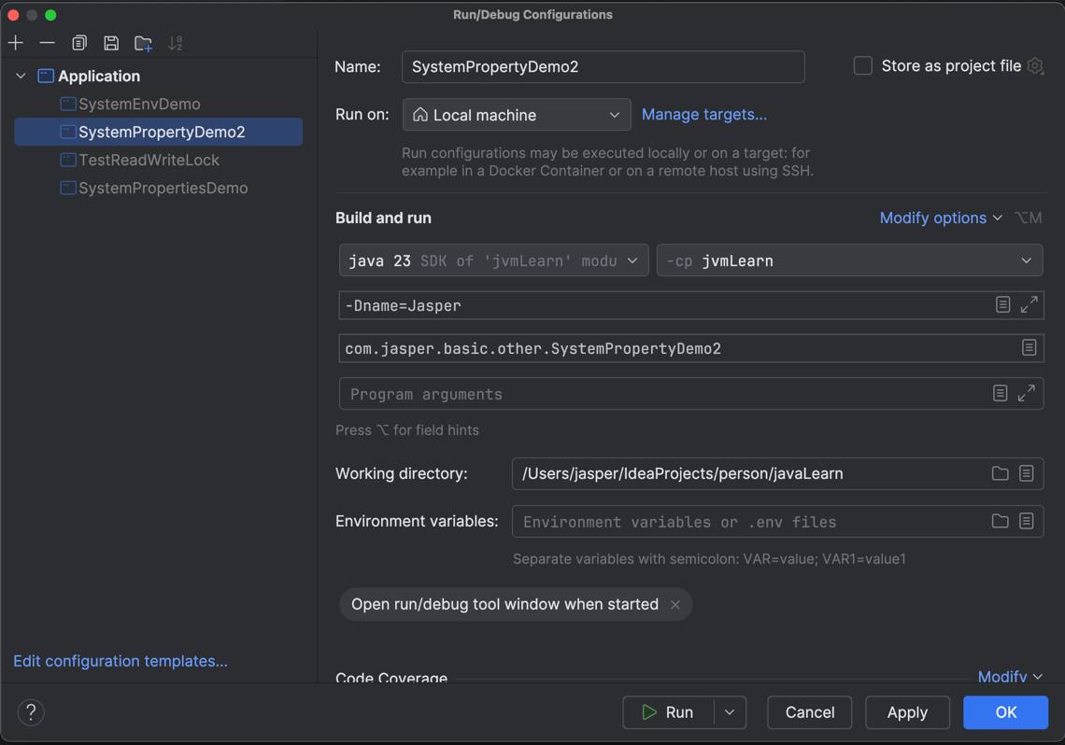Browse folder for Working directory

pyautogui.click(x=1000, y=473)
